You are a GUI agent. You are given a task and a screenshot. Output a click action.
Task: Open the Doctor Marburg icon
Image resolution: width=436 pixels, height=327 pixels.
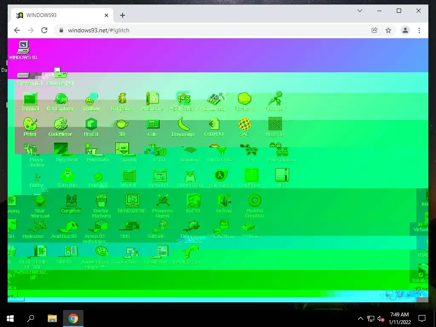tap(101, 201)
